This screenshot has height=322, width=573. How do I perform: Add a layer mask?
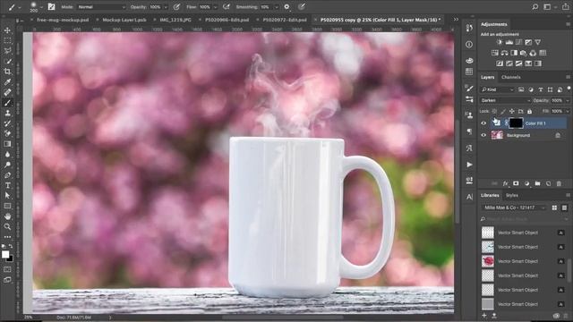516,183
